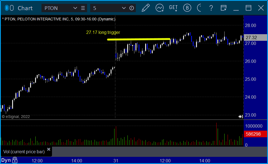
Task: Select the Vol (current price bar) label
Action: coord(24,152)
